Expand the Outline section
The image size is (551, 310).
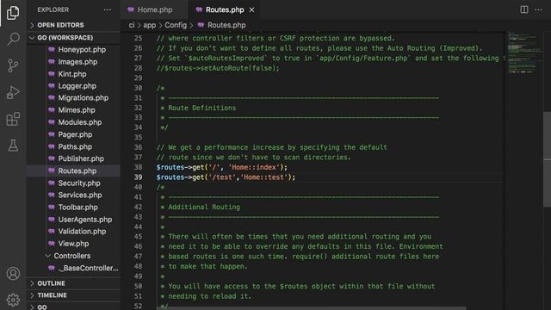point(73,283)
